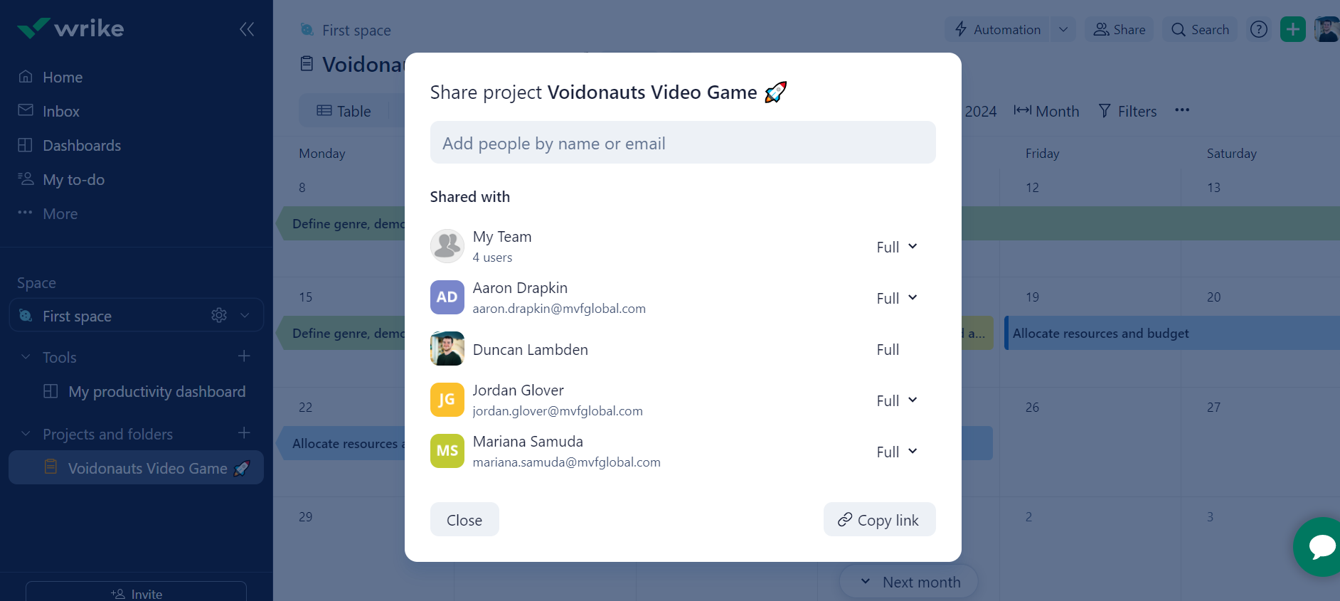The image size is (1340, 601).
Task: Add new item to Projects and folders
Action: 244,433
